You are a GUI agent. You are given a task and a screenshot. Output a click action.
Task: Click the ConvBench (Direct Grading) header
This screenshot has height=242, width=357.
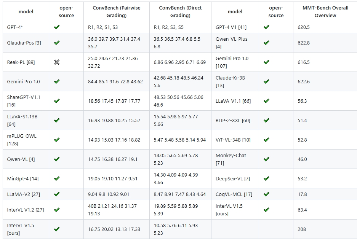(x=180, y=11)
